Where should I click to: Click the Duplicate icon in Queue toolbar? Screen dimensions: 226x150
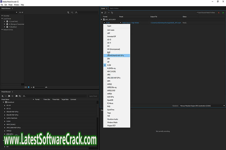coord(112,12)
